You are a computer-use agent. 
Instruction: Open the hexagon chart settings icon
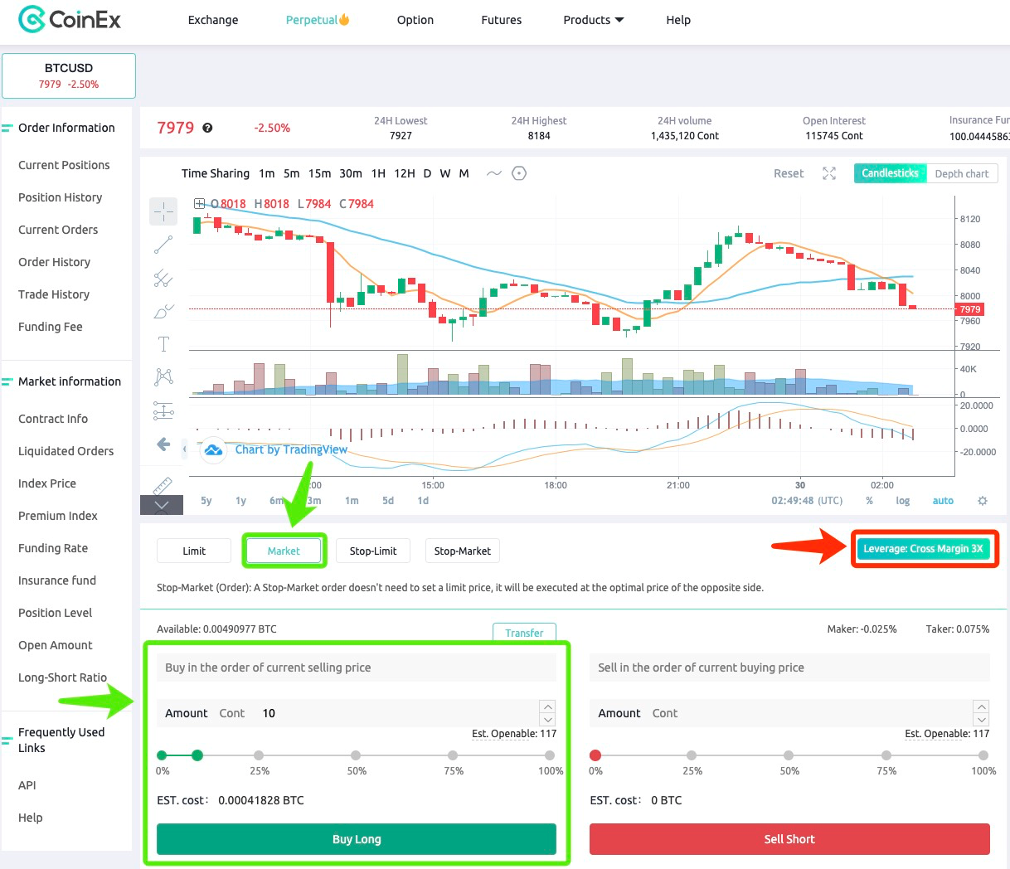coord(519,173)
